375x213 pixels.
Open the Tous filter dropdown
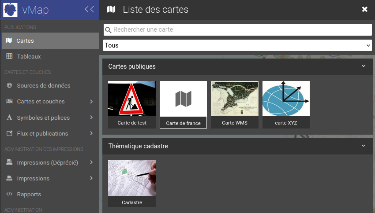point(238,45)
